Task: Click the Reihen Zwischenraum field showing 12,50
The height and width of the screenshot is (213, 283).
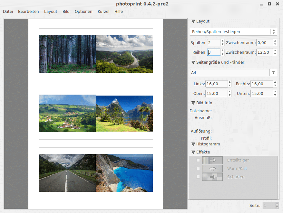Action: pos(265,52)
